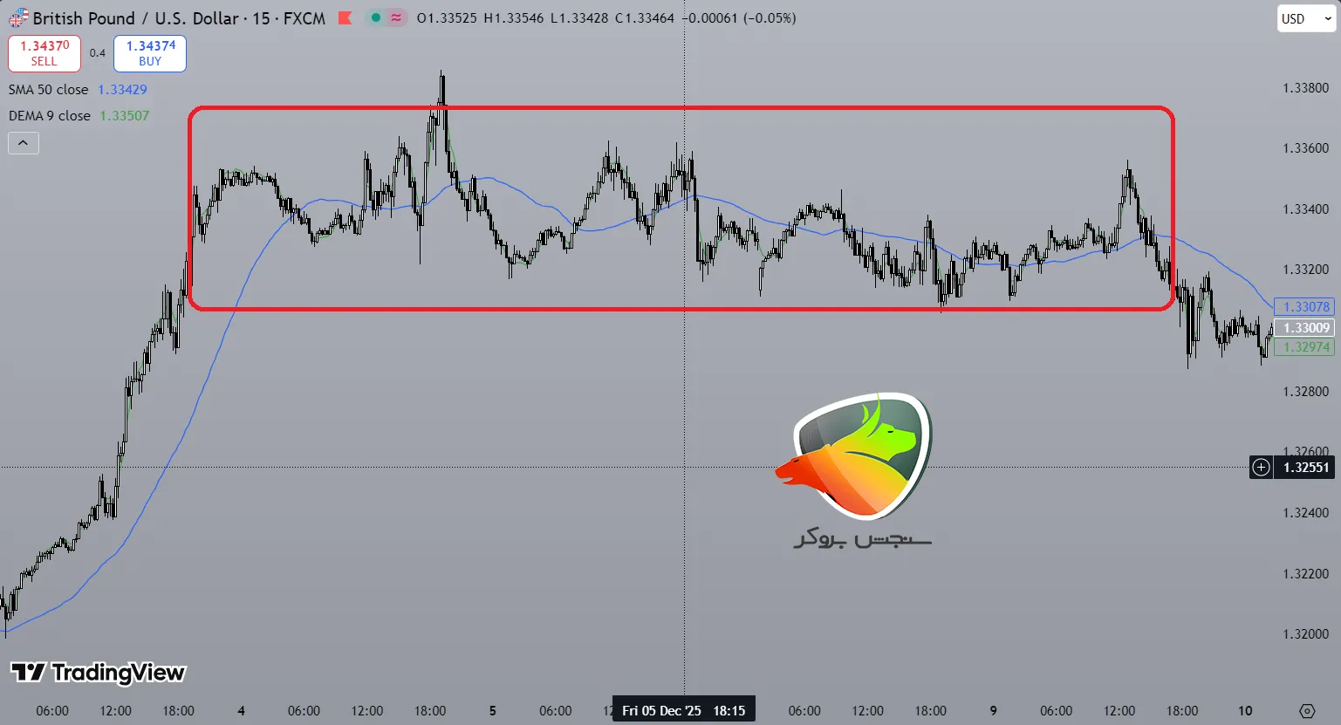Click the plus icon on the crosshair price
Screen dimensions: 1341x725
coord(1261,468)
